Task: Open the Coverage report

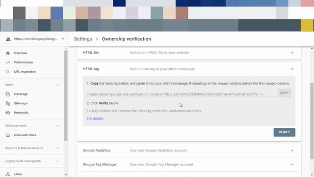Action: (21, 94)
